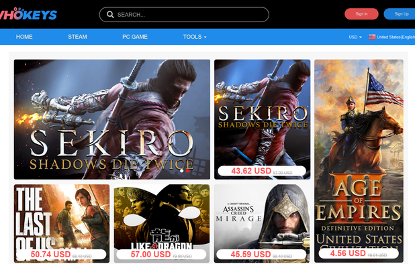
Task: Open the Like a Dragon product card
Action: click(162, 223)
